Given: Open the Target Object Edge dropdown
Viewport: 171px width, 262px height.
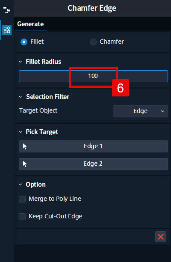Looking at the screenshot, I should coord(140,111).
